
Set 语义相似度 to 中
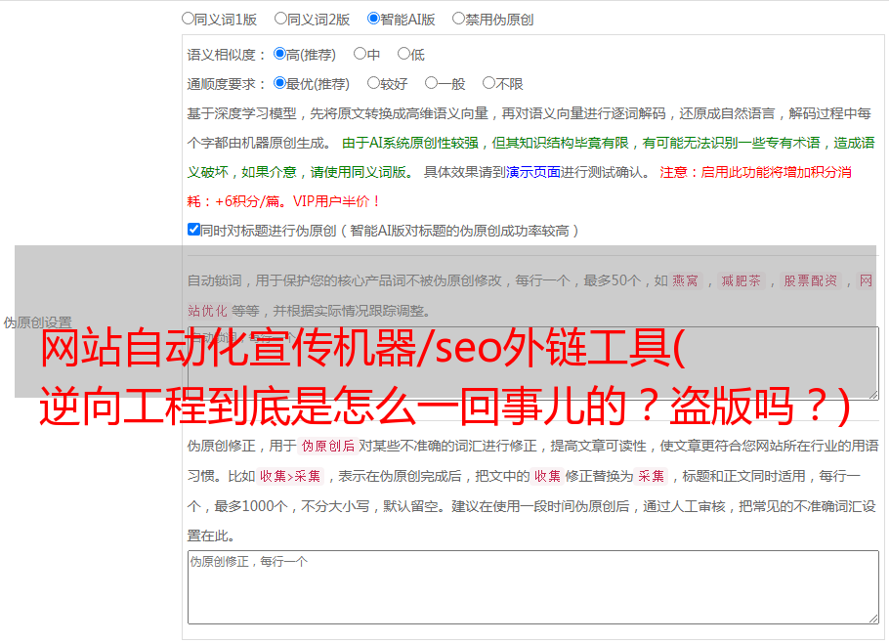[360, 54]
